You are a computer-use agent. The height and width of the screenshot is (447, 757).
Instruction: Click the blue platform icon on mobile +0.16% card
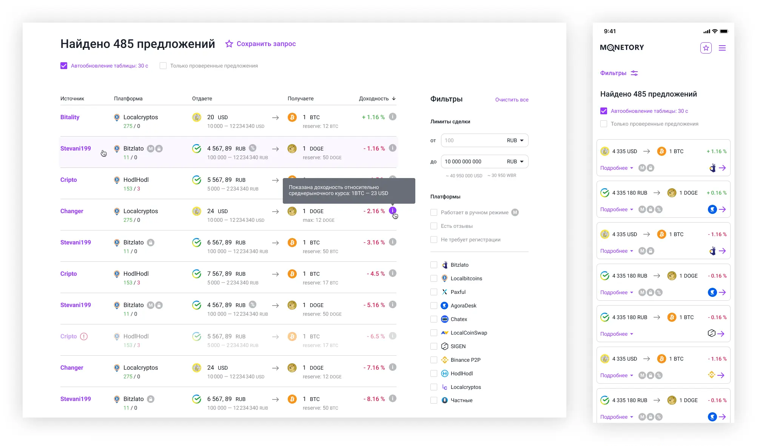712,209
